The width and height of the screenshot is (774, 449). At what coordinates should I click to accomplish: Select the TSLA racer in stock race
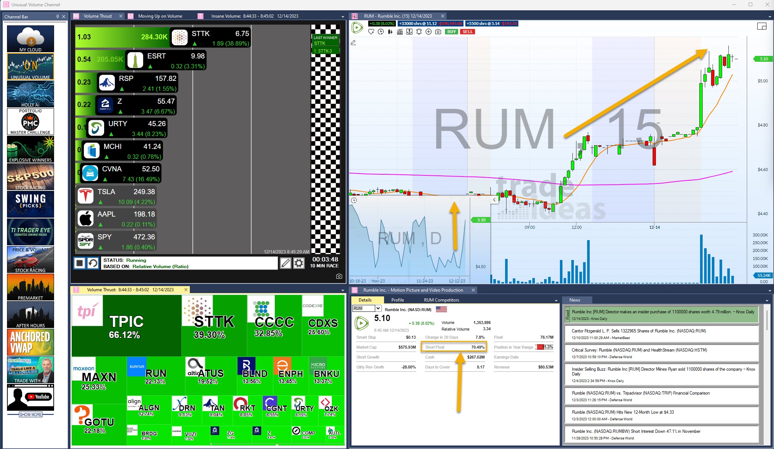pyautogui.click(x=116, y=196)
